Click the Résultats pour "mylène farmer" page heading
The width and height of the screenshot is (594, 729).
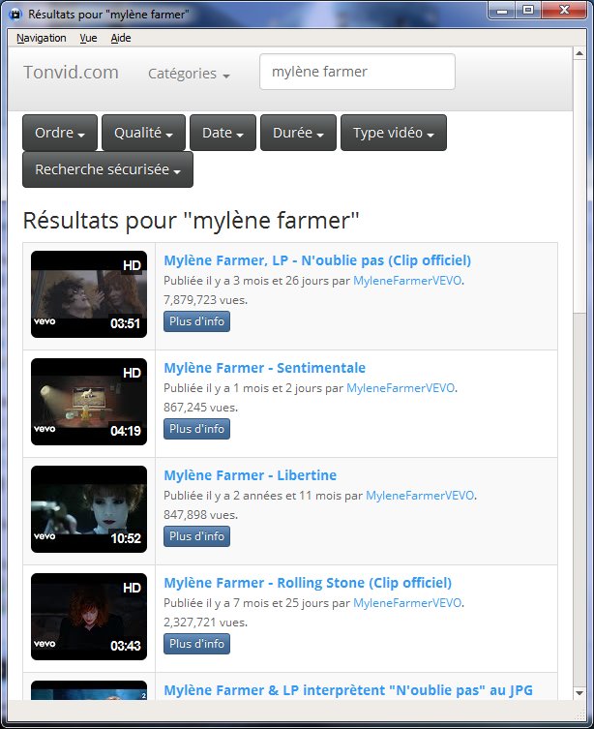point(192,221)
